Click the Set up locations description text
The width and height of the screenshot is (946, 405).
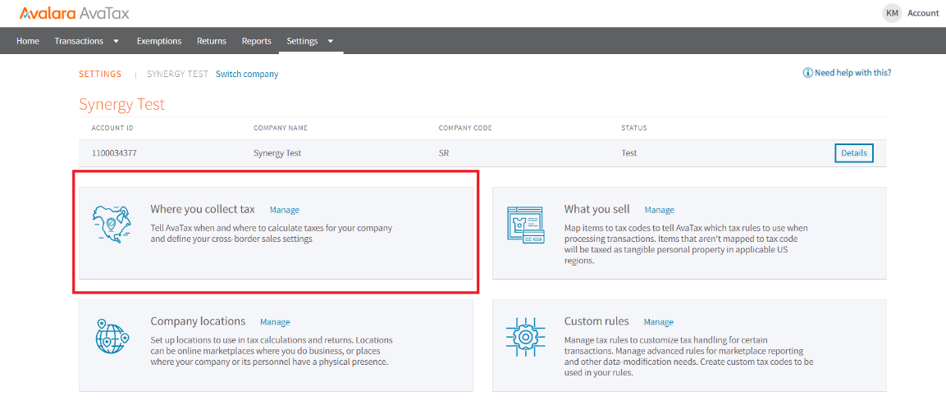pos(272,352)
